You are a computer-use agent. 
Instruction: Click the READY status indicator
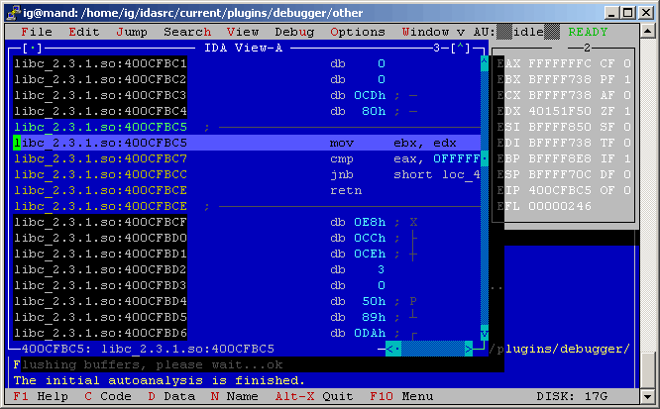[588, 32]
